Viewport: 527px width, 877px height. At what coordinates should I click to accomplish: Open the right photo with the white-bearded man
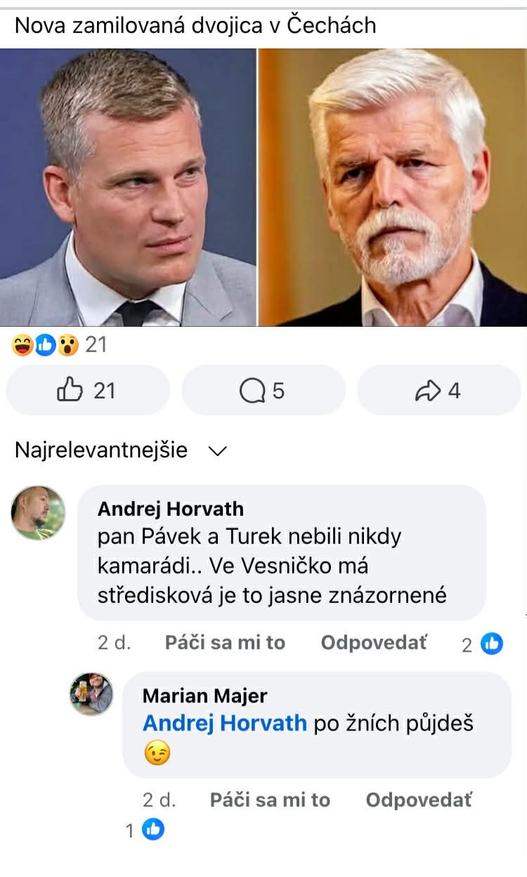tap(393, 187)
